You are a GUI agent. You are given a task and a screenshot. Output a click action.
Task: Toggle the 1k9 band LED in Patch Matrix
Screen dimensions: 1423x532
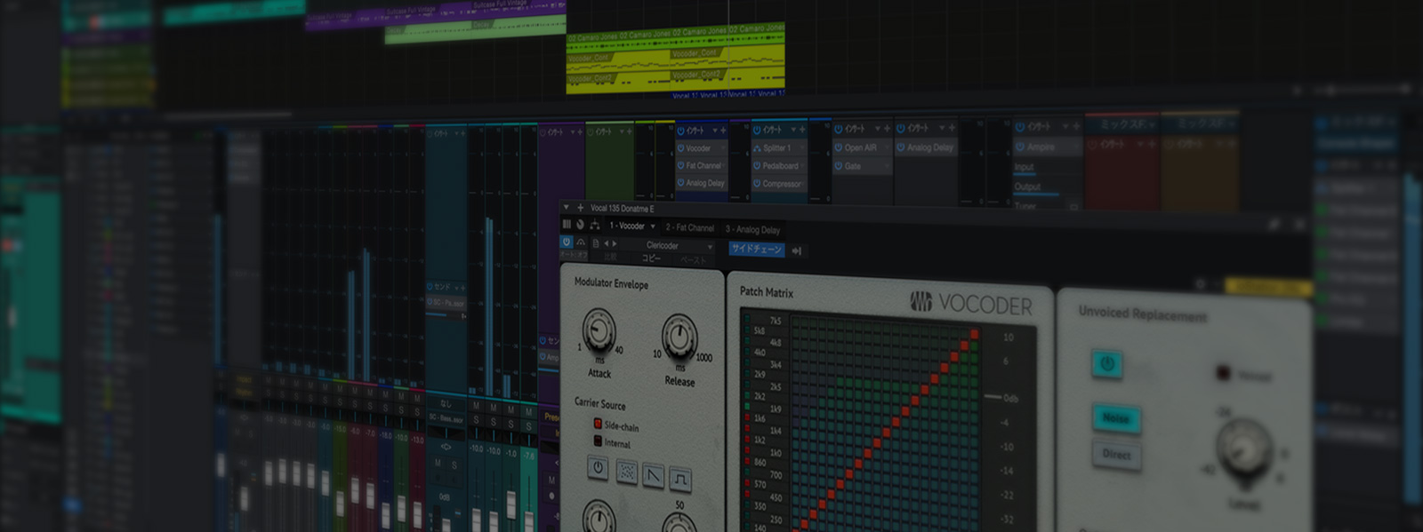pyautogui.click(x=748, y=406)
